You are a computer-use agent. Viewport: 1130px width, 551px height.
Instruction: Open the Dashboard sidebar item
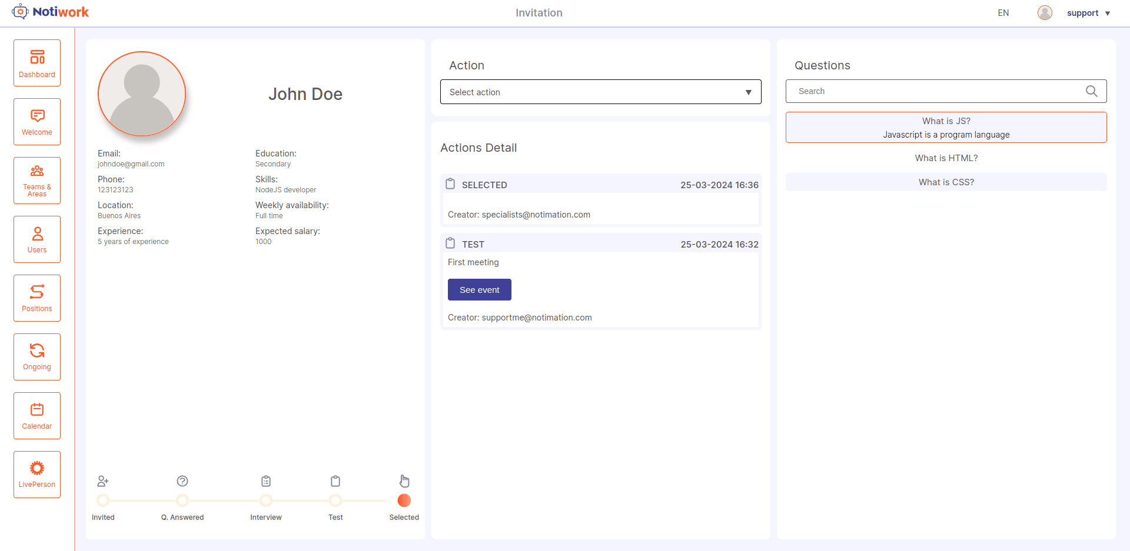click(37, 63)
